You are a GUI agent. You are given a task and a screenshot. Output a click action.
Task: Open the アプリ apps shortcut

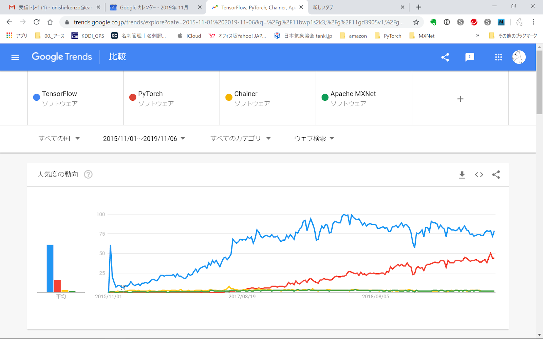[17, 36]
